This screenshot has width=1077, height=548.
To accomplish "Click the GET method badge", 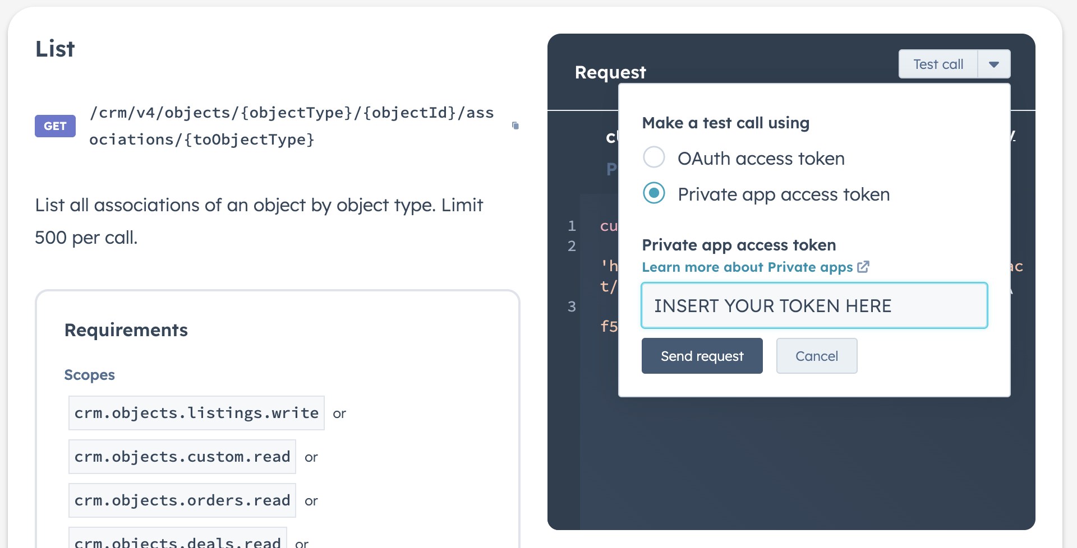I will click(55, 126).
